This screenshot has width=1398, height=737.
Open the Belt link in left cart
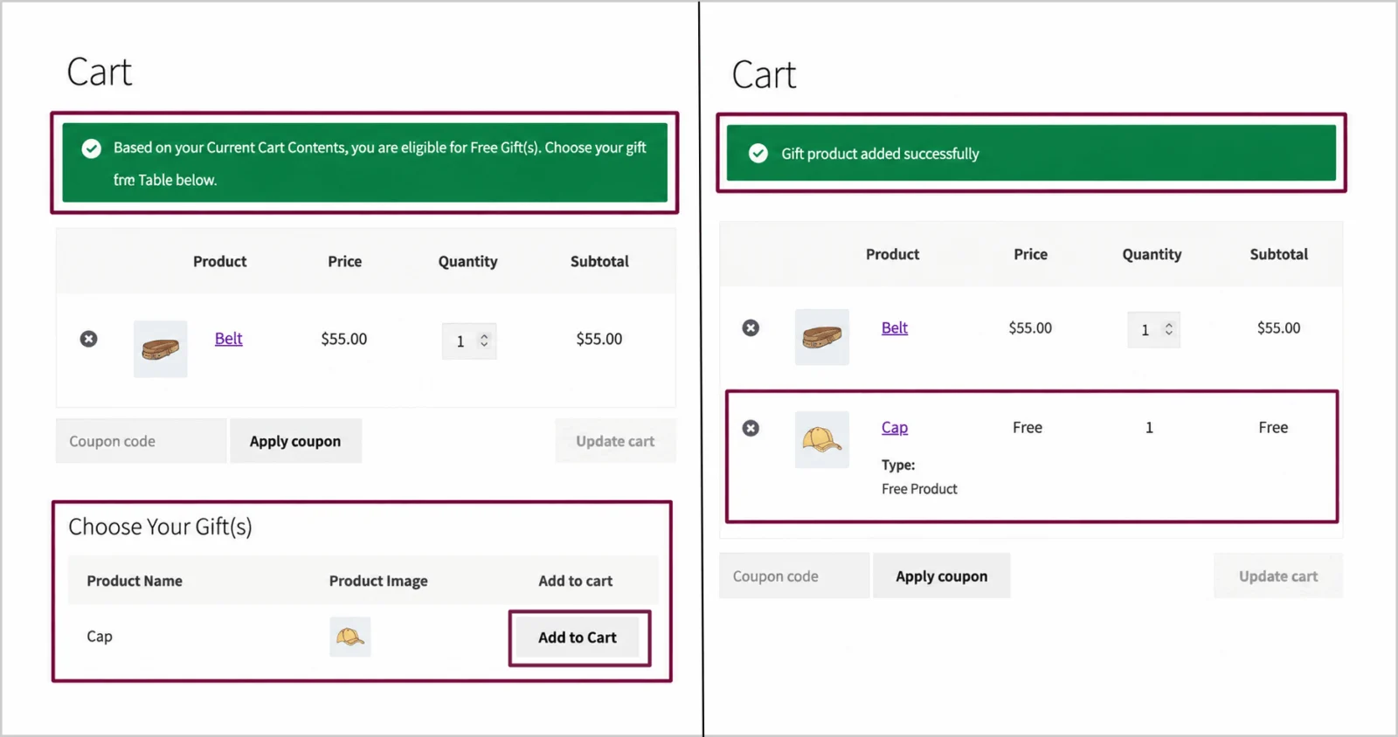click(229, 339)
